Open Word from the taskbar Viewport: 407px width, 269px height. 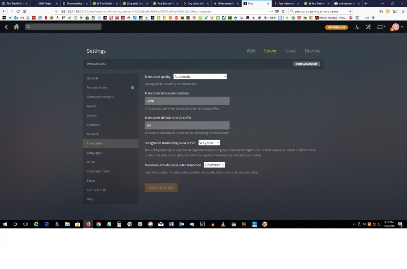tap(171, 224)
